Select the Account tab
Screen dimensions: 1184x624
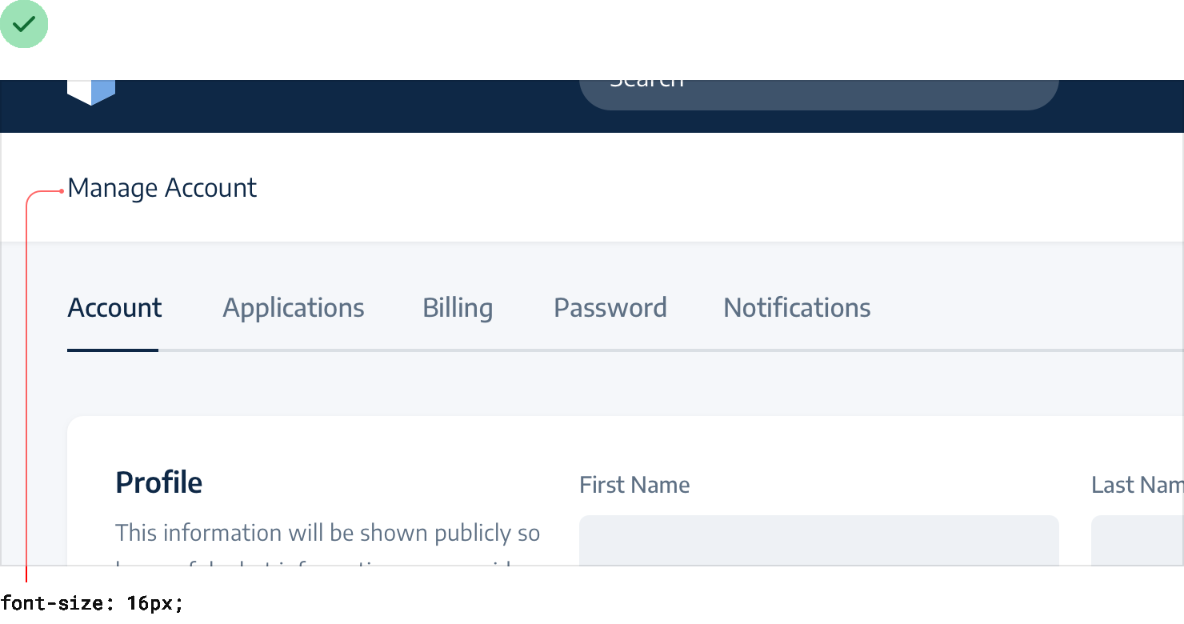(114, 308)
